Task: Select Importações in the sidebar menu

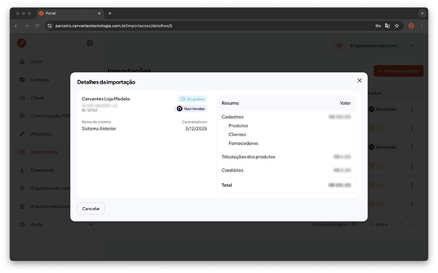Action: pyautogui.click(x=44, y=152)
